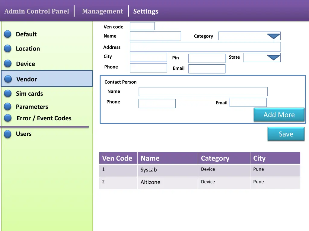Click the blue bullet beside Error / Event Codes
This screenshot has height=231, width=309.
click(8, 118)
